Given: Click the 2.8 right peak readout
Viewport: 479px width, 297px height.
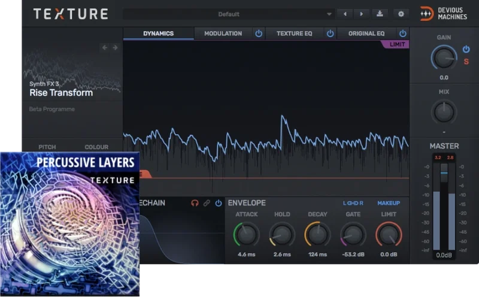Looking at the screenshot, I should [450, 157].
